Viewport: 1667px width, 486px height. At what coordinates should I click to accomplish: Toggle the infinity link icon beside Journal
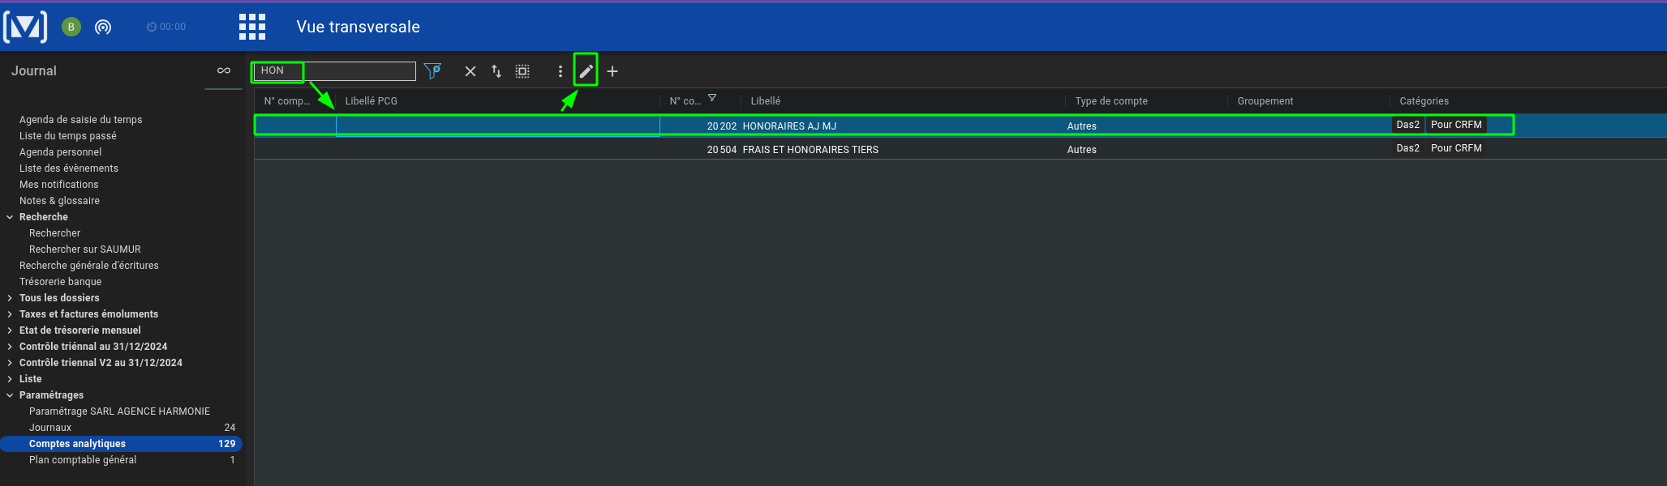pyautogui.click(x=224, y=71)
